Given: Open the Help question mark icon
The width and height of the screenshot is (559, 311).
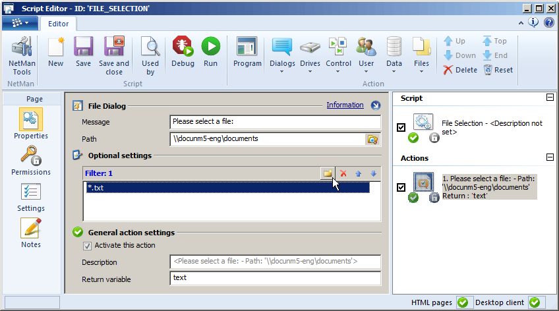Looking at the screenshot, I should tap(549, 23).
